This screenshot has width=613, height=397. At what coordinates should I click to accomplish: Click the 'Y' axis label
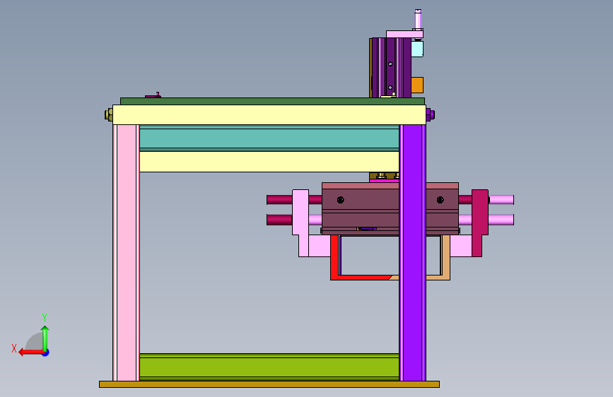pyautogui.click(x=45, y=317)
